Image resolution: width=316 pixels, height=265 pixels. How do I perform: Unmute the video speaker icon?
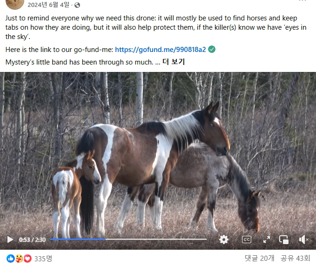(304, 239)
